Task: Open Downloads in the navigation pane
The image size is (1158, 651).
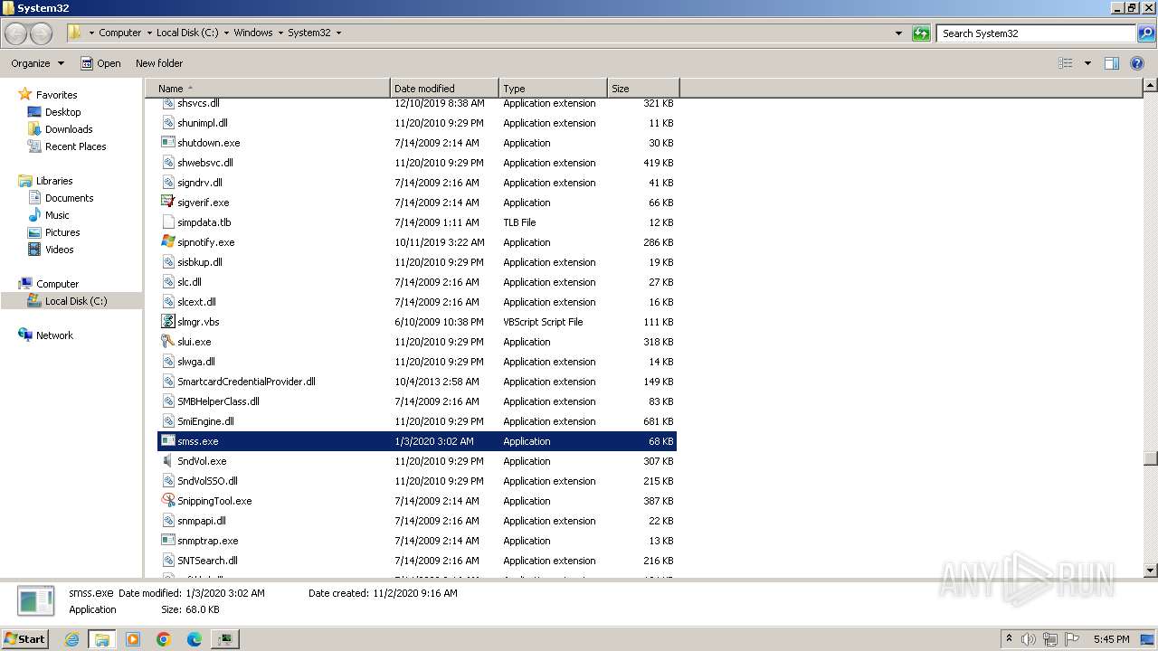Action: pyautogui.click(x=69, y=129)
